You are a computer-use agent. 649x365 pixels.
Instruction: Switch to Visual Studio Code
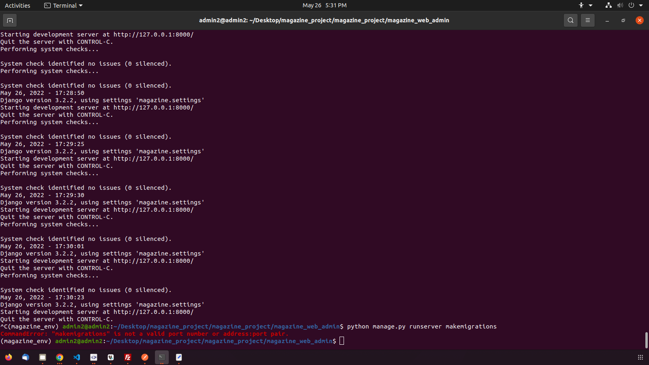(x=77, y=357)
